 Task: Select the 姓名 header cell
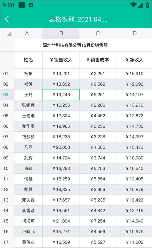point(28,60)
